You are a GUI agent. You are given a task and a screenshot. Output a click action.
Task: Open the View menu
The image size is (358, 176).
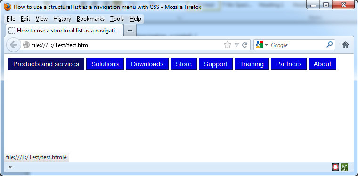tap(41, 19)
